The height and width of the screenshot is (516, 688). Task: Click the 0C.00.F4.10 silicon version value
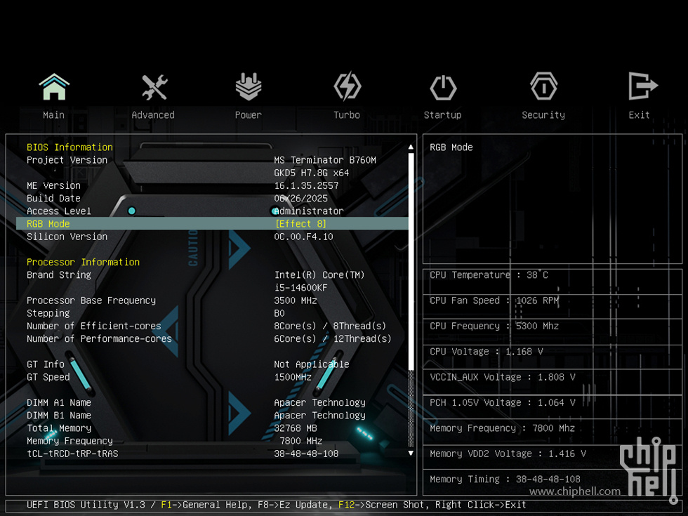(303, 237)
